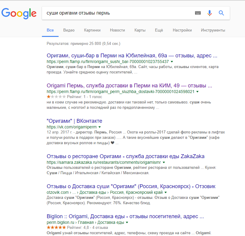Open the "Оригами" | ВКонтакте result
This screenshot has height=236, width=245.
[x=74, y=121]
